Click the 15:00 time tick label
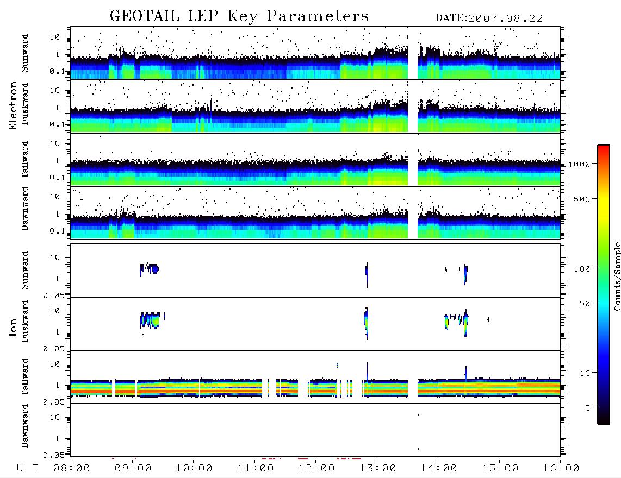621x478 pixels. pos(500,469)
